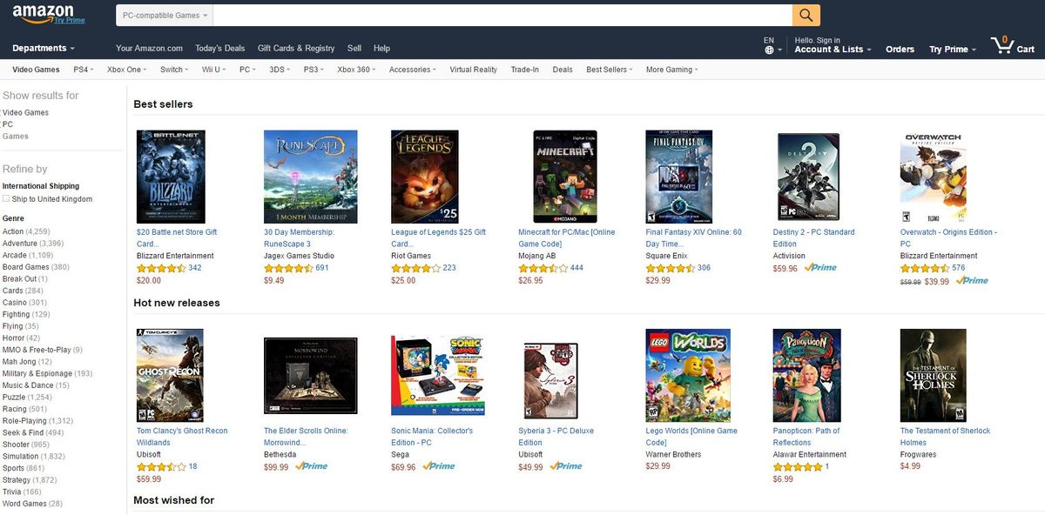Viewport: 1045px width, 515px height.
Task: Click the orange search magnifier button
Action: (806, 15)
